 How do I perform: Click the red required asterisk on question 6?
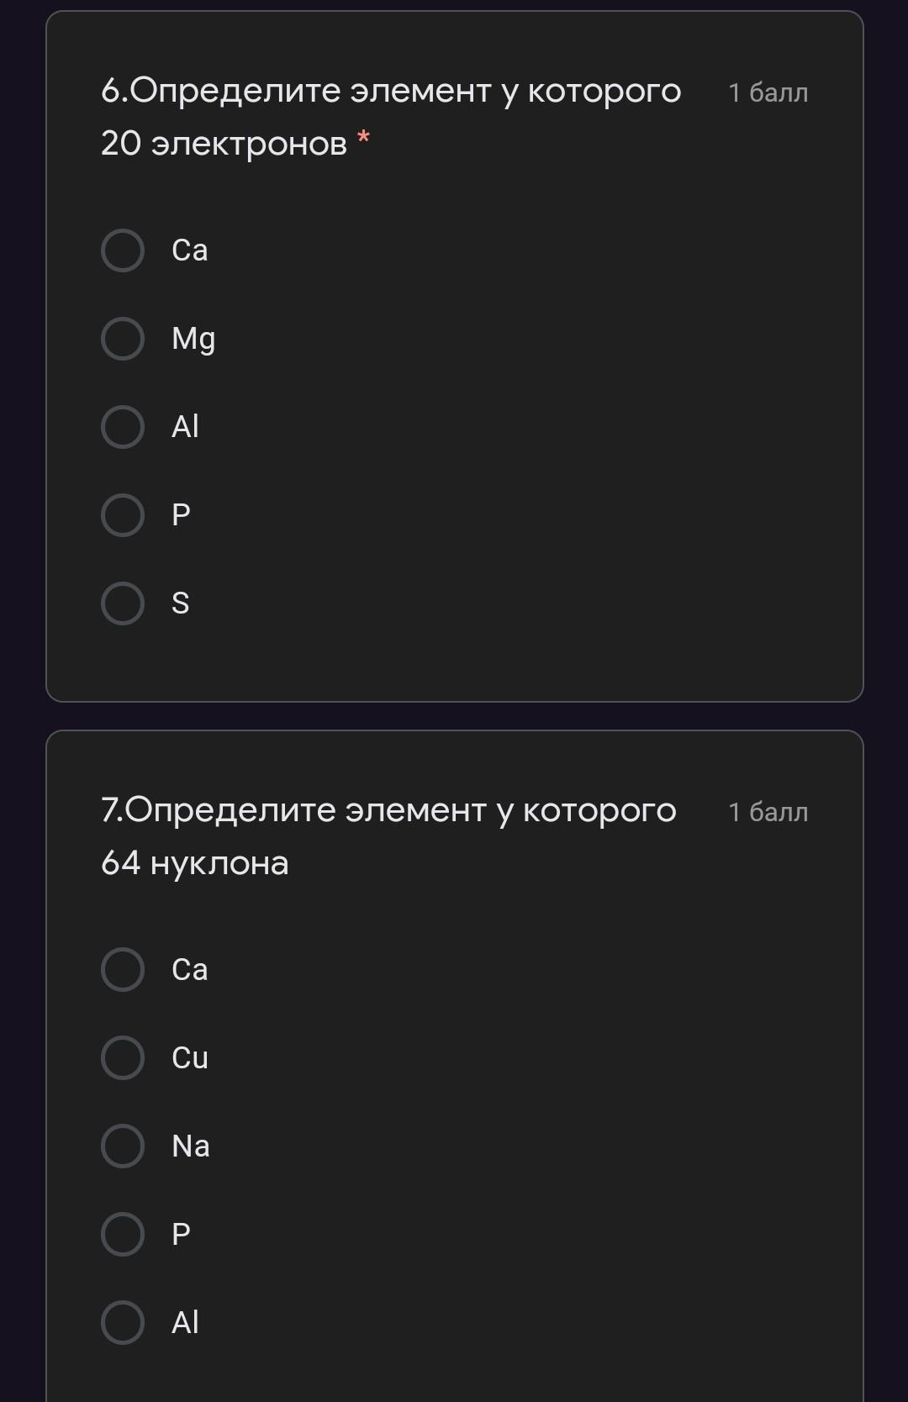pyautogui.click(x=363, y=137)
